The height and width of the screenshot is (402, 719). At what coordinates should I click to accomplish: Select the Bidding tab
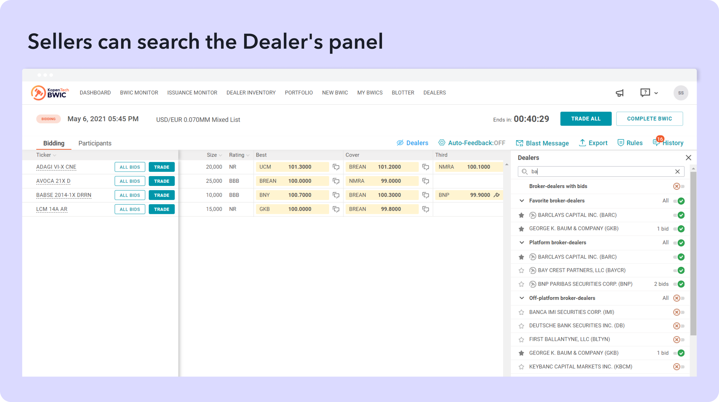click(54, 143)
